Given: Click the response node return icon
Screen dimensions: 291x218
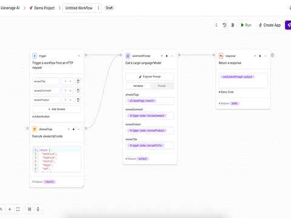Looking at the screenshot, I should coord(221,56).
